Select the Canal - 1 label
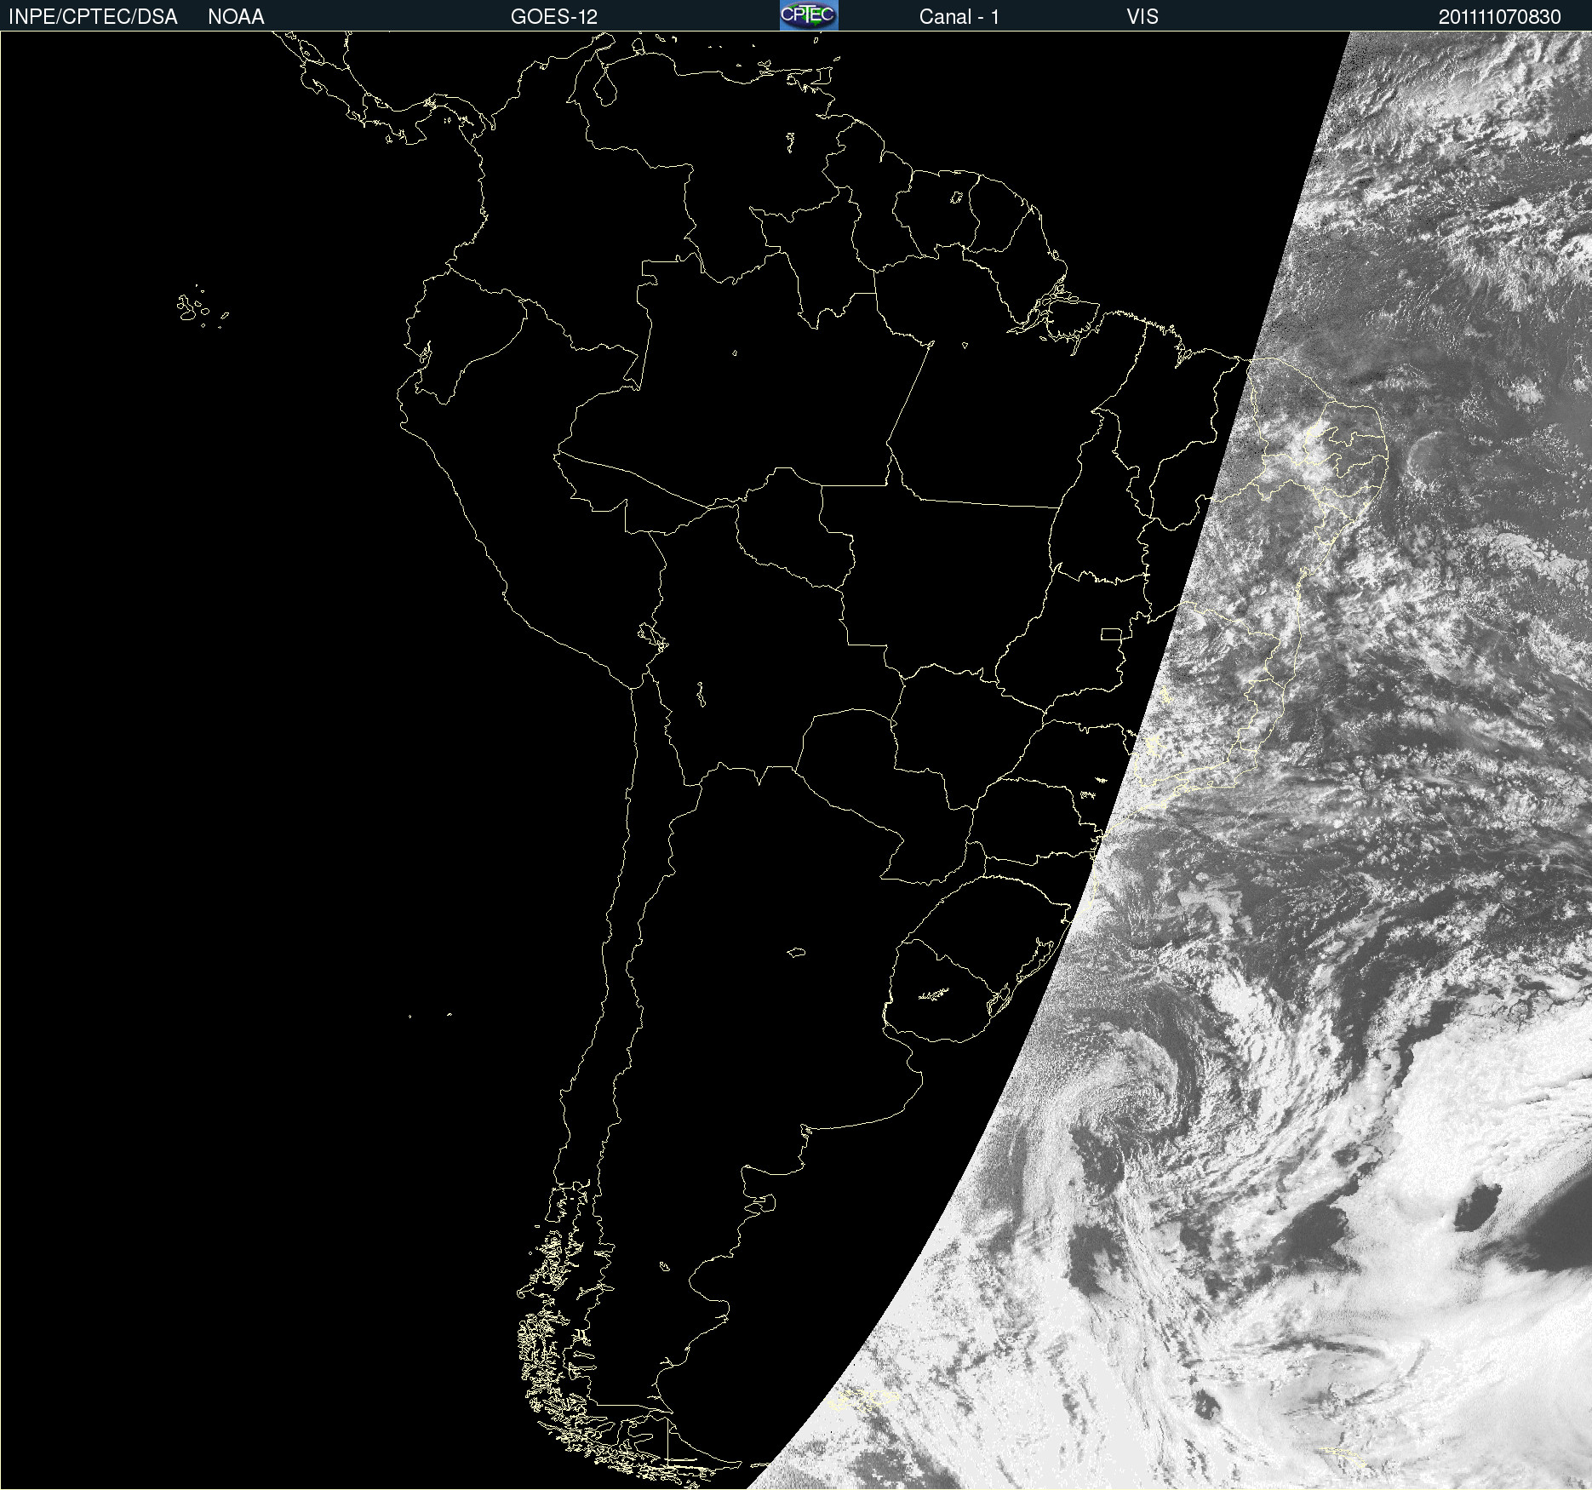 pyautogui.click(x=959, y=17)
